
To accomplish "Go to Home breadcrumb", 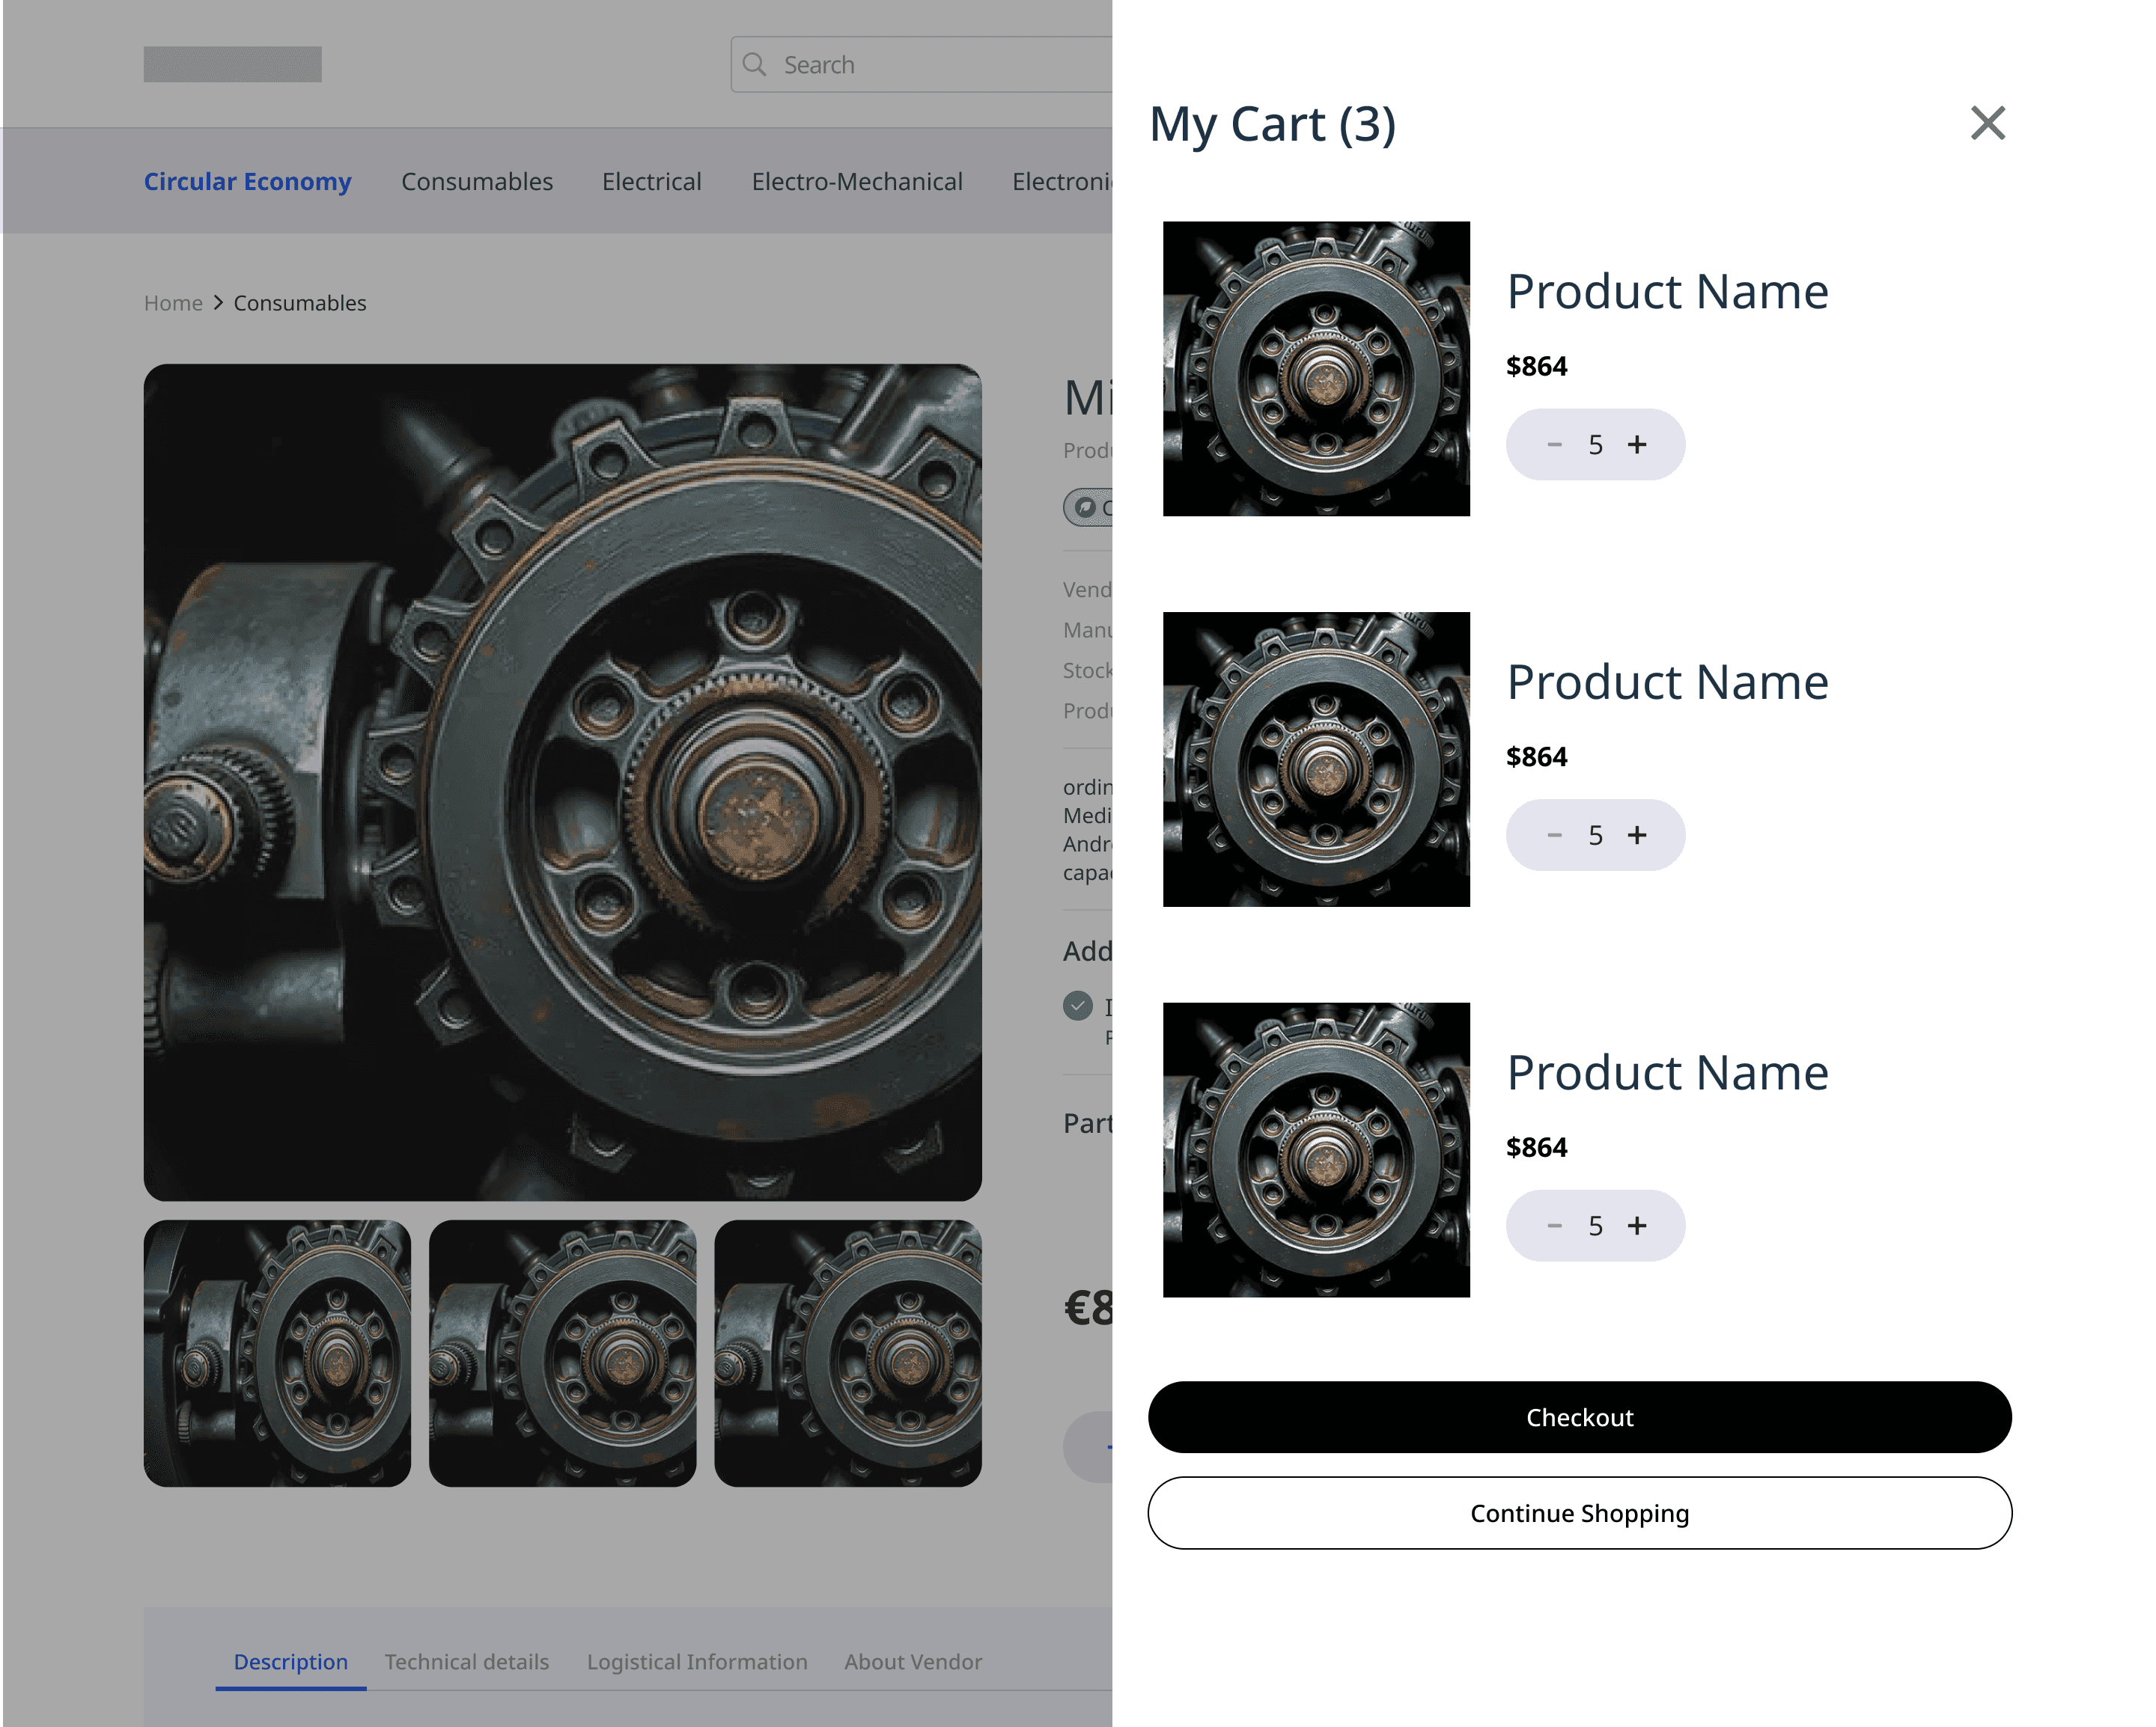I will pyautogui.click(x=173, y=303).
